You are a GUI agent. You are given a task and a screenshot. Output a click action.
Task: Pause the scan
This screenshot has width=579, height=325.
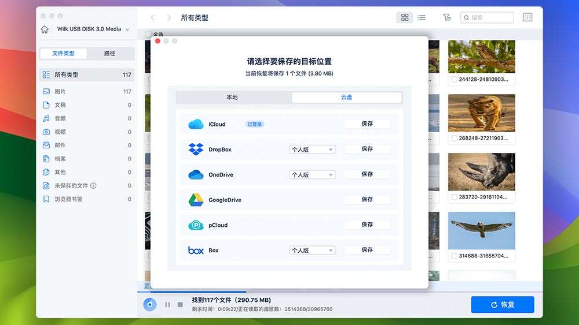[168, 304]
